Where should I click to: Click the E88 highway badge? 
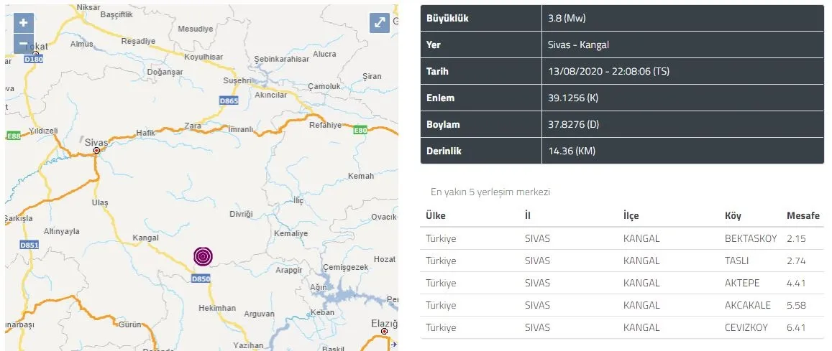coord(13,135)
